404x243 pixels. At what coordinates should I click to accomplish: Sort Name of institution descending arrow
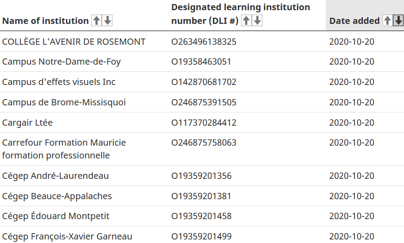click(x=108, y=20)
